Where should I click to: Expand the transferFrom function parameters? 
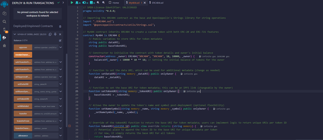(x=61, y=121)
